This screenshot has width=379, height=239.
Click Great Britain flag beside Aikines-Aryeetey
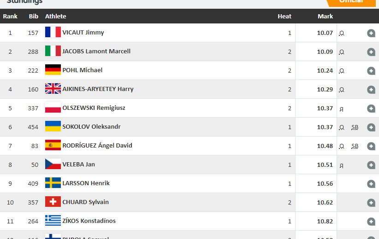(x=53, y=89)
